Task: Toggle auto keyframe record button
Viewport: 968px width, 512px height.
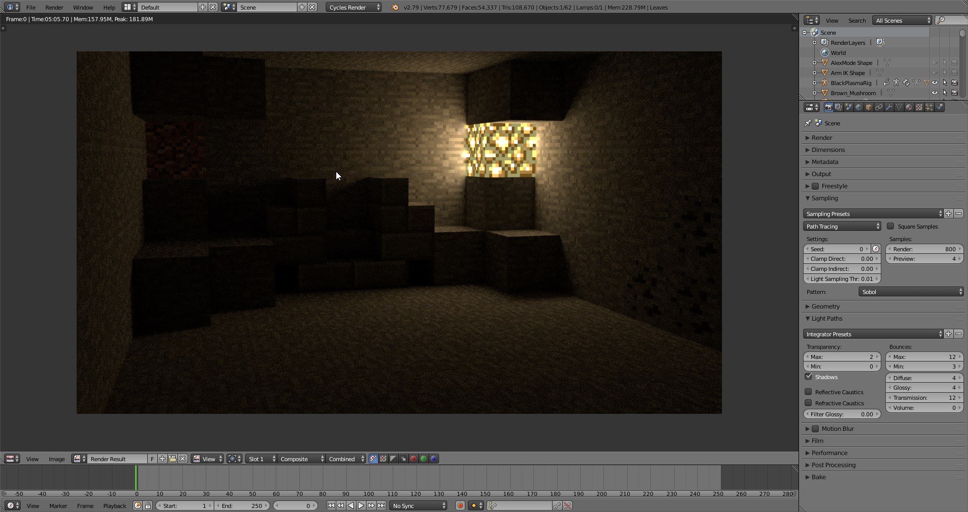Action: pos(460,505)
